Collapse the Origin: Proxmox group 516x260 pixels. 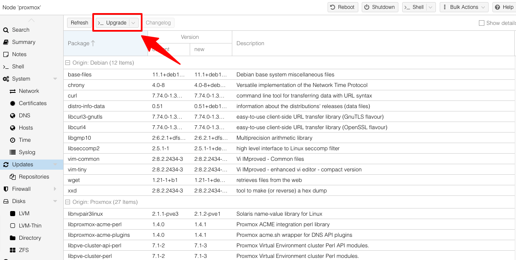click(x=67, y=202)
